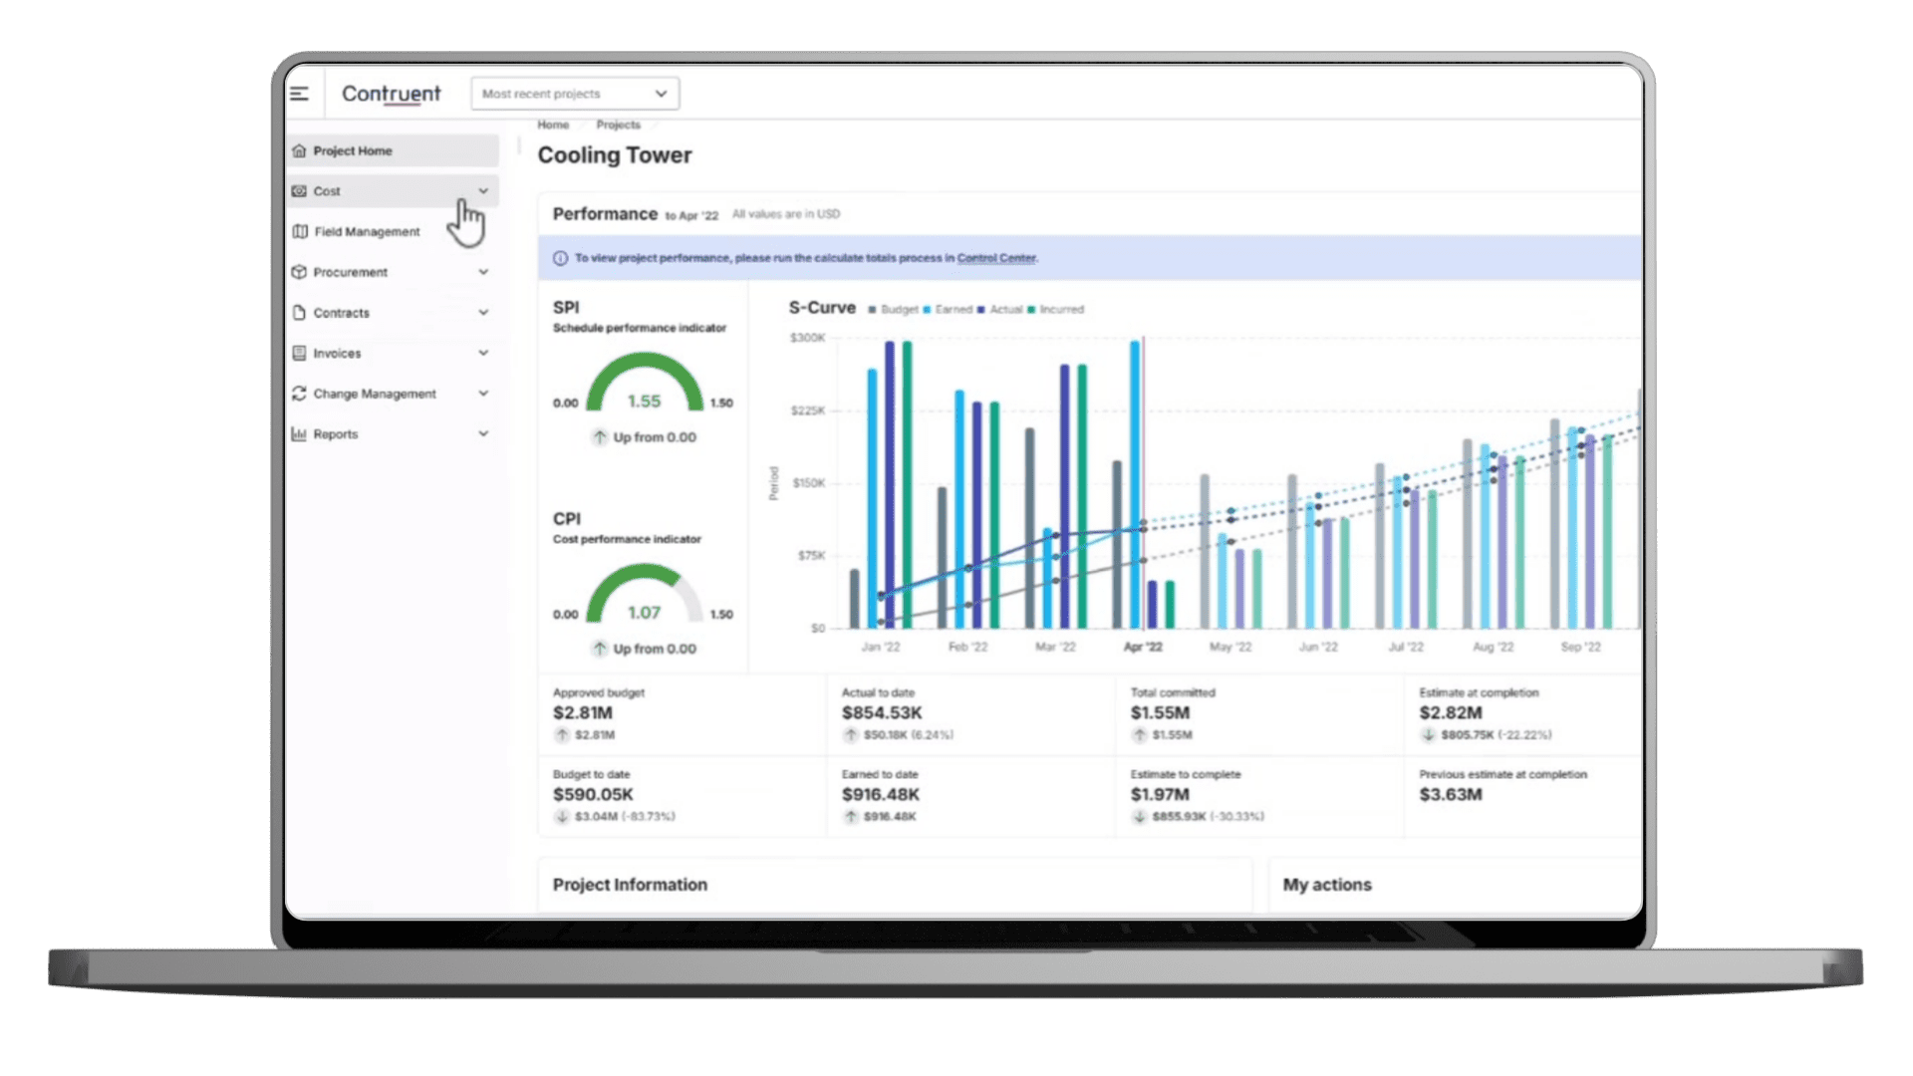Click the Contracts document icon
Viewport: 1913px width, 1076px height.
click(299, 313)
